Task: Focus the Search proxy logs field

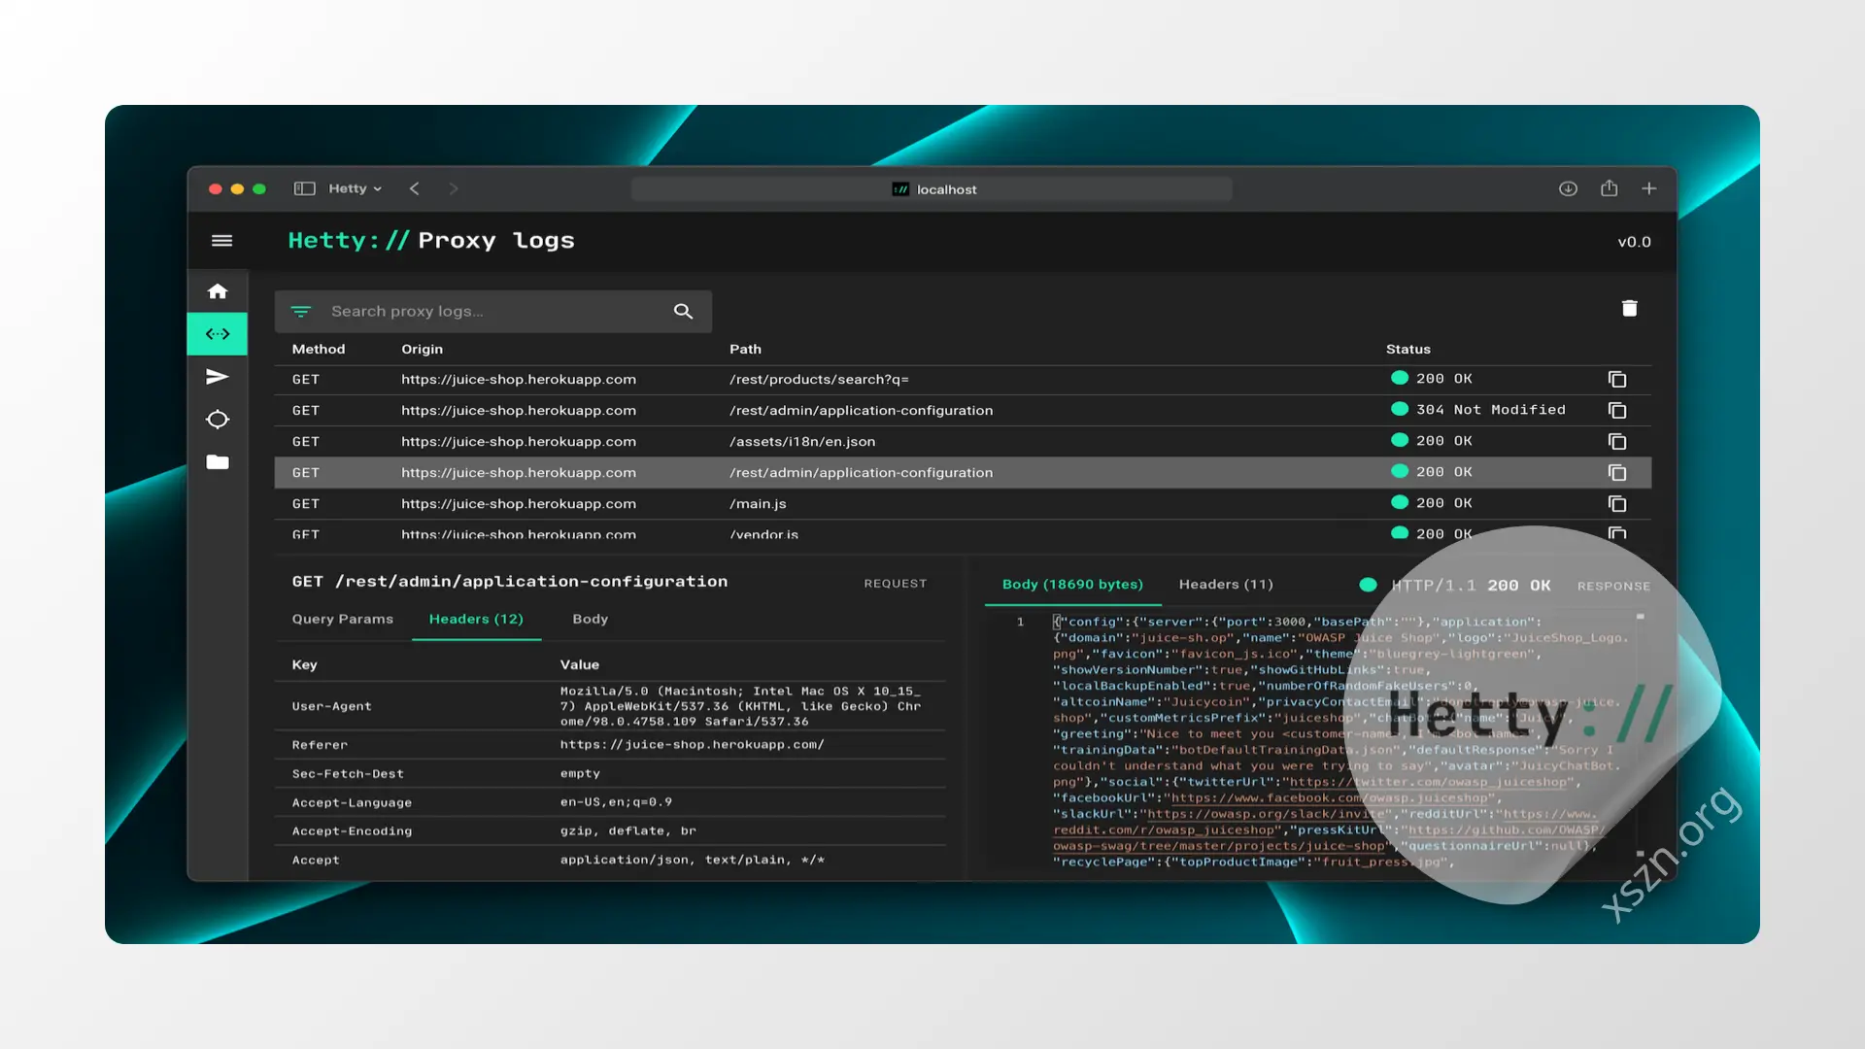Action: tap(493, 311)
